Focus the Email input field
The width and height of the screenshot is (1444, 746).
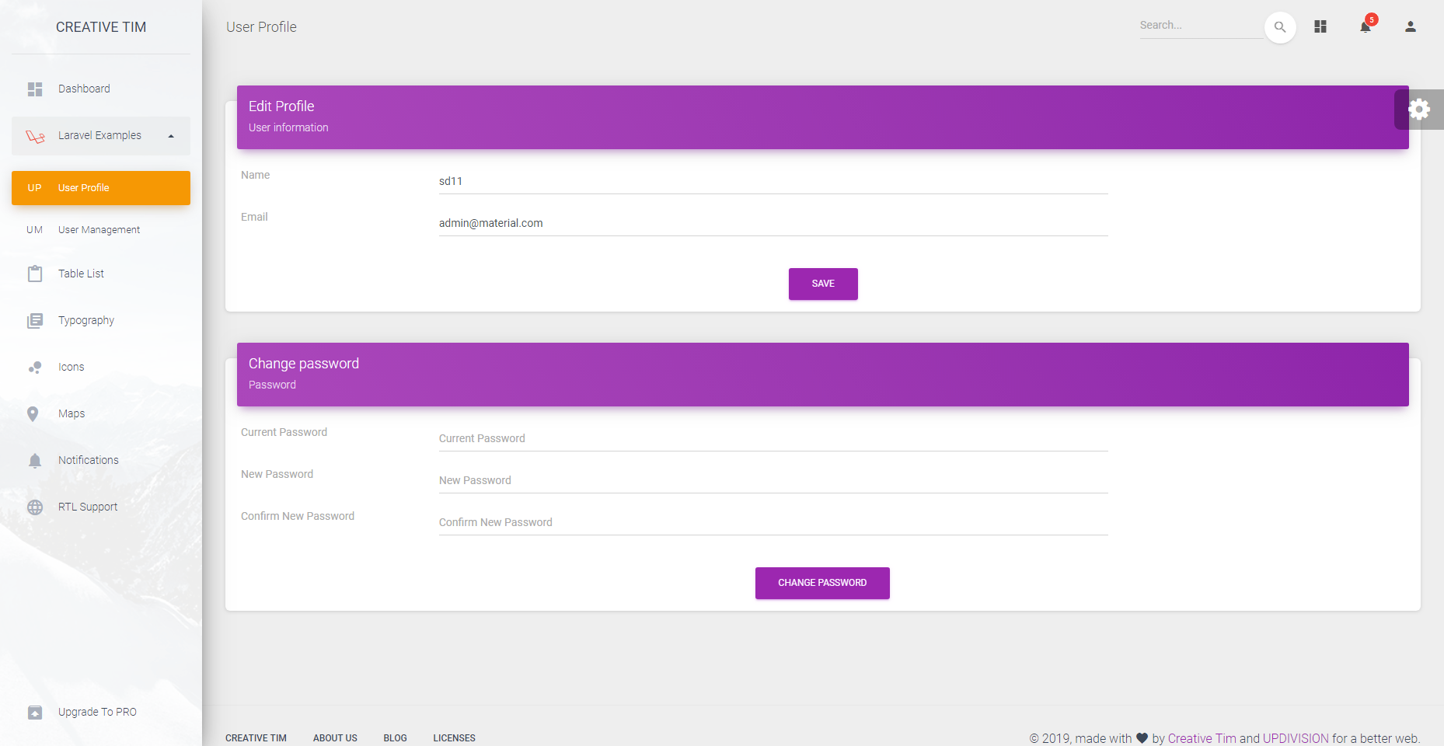(773, 223)
